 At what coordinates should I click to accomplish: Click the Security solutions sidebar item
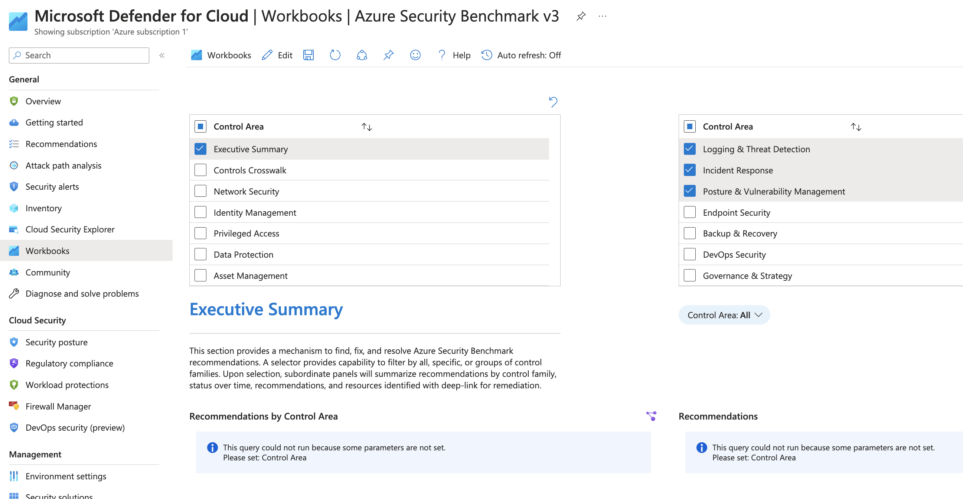[86, 495]
